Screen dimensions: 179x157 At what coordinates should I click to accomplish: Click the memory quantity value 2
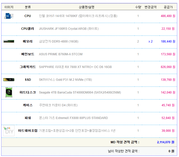tap(138, 41)
